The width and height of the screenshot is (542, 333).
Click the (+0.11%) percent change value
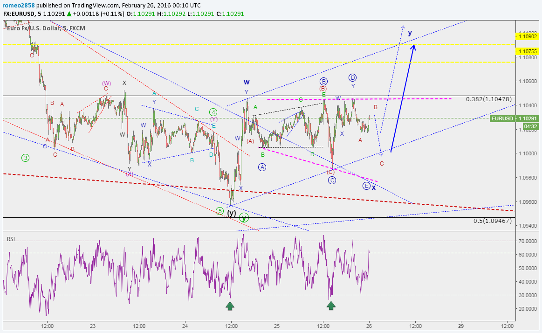pos(113,14)
